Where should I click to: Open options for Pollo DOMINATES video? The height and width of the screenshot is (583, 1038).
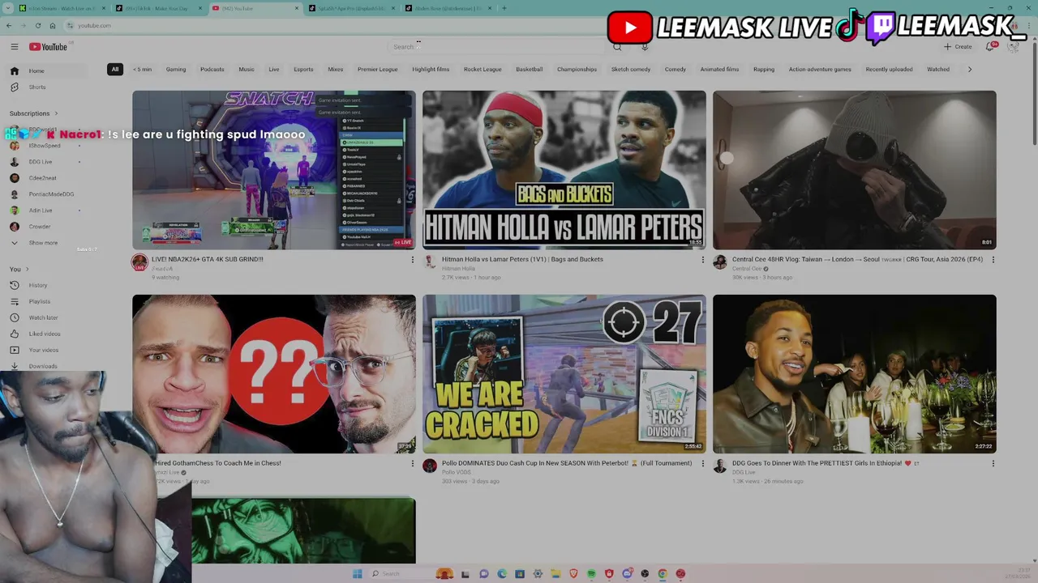703,464
